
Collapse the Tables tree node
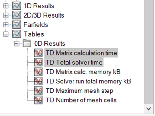tap(6, 34)
